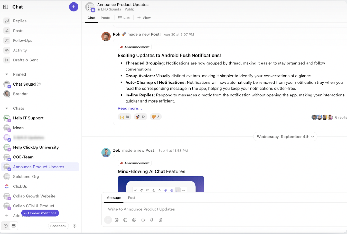Click the microphone voice clip icon
The height and width of the screenshot is (234, 347).
tap(152, 220)
